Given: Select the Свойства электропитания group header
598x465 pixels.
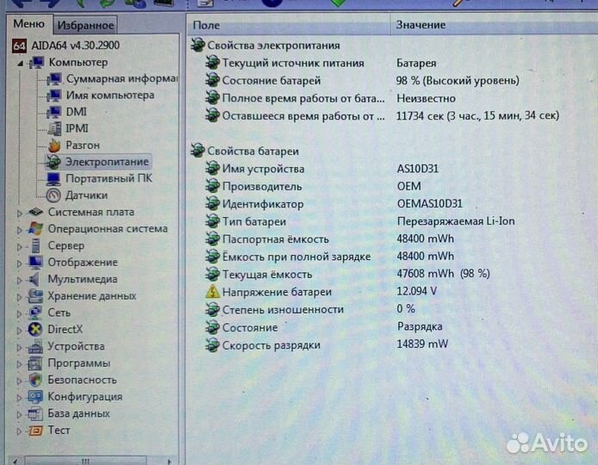Looking at the screenshot, I should [x=265, y=46].
